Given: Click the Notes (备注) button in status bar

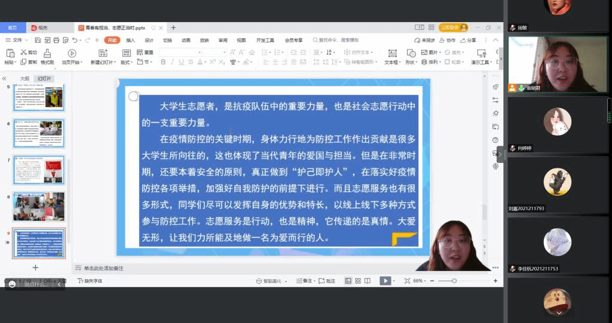Looking at the screenshot, I should click(305, 281).
